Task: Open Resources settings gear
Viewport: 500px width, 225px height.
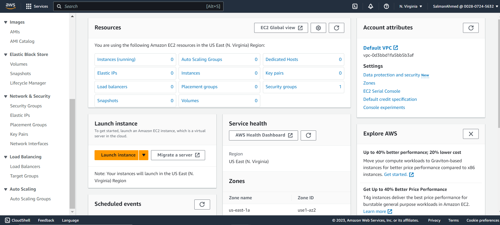Action: pyautogui.click(x=318, y=28)
